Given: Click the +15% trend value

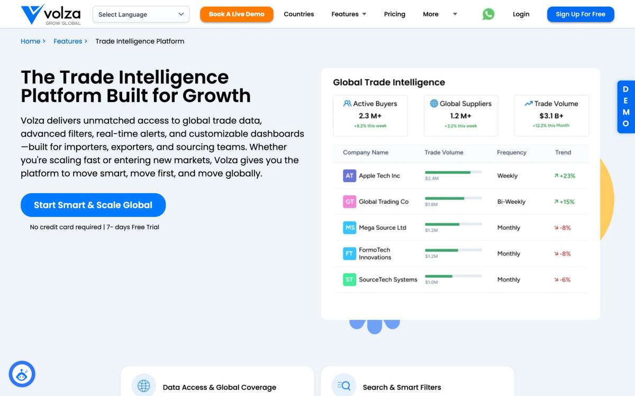Looking at the screenshot, I should point(567,202).
